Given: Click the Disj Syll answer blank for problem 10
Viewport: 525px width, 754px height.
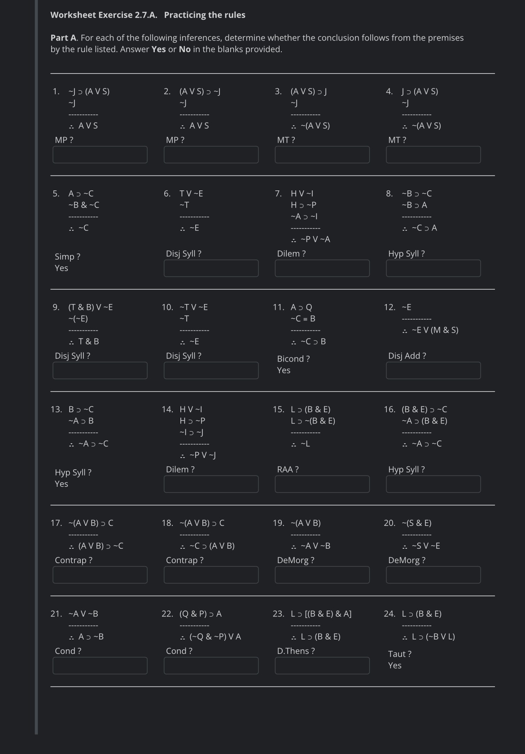Looking at the screenshot, I should [x=211, y=370].
